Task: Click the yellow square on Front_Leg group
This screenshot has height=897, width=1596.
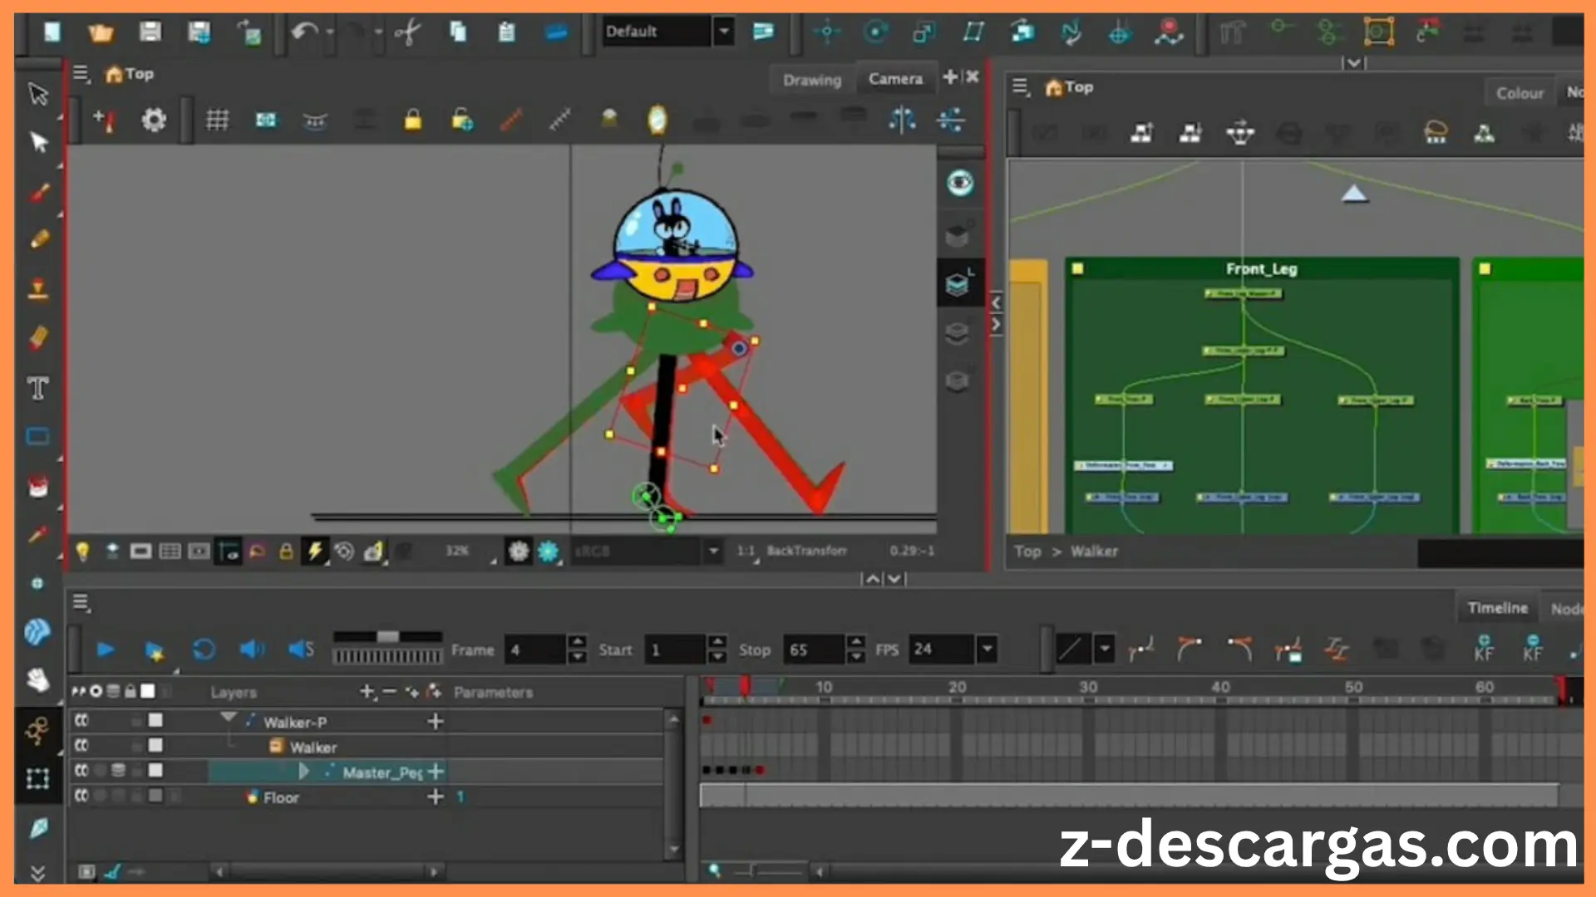Action: (x=1078, y=269)
